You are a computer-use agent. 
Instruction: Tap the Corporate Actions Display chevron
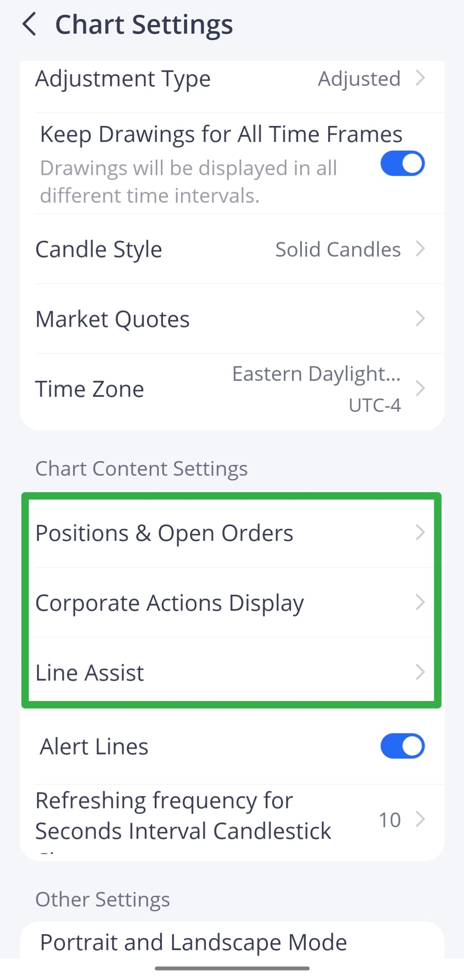[420, 603]
